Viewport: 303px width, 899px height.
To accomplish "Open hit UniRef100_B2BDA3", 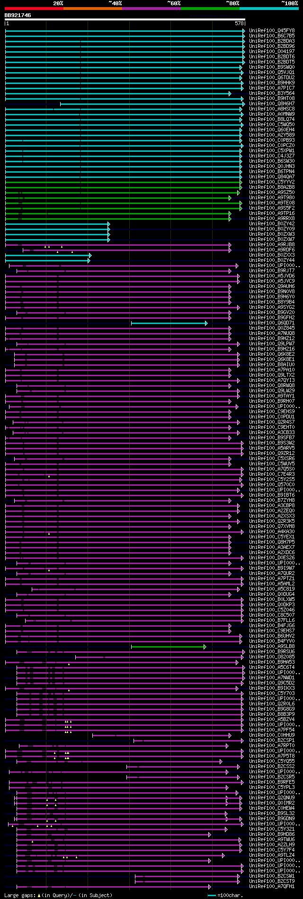I will pyautogui.click(x=272, y=41).
